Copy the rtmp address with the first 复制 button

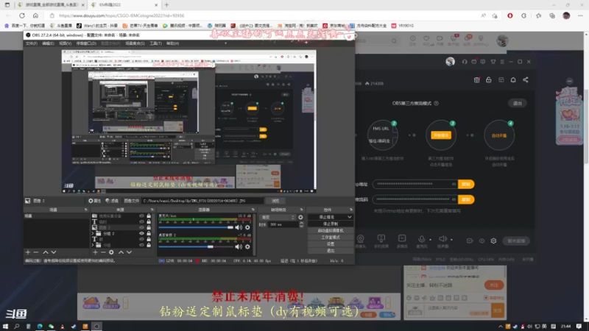466,185
